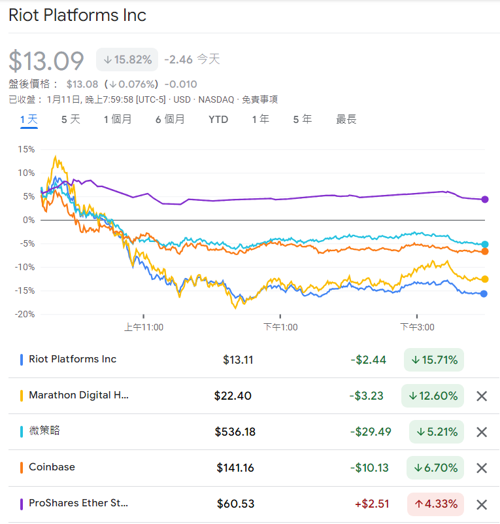
Task: Open Marathon Digital H... comparison row
Action: (x=254, y=396)
